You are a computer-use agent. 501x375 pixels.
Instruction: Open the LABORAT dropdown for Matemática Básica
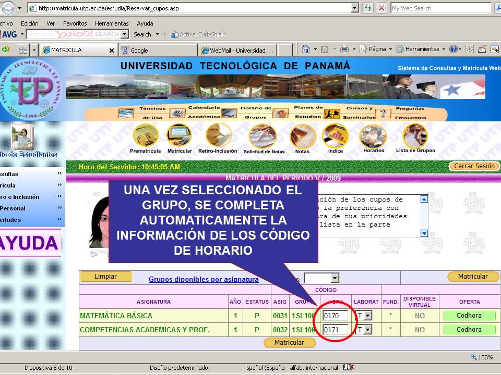(x=367, y=315)
